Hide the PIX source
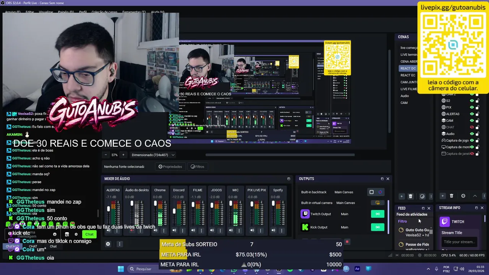Screen dimensions: 489x275 472,107
